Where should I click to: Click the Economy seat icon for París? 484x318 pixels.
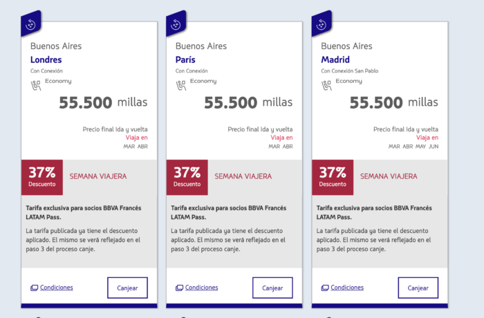181,85
